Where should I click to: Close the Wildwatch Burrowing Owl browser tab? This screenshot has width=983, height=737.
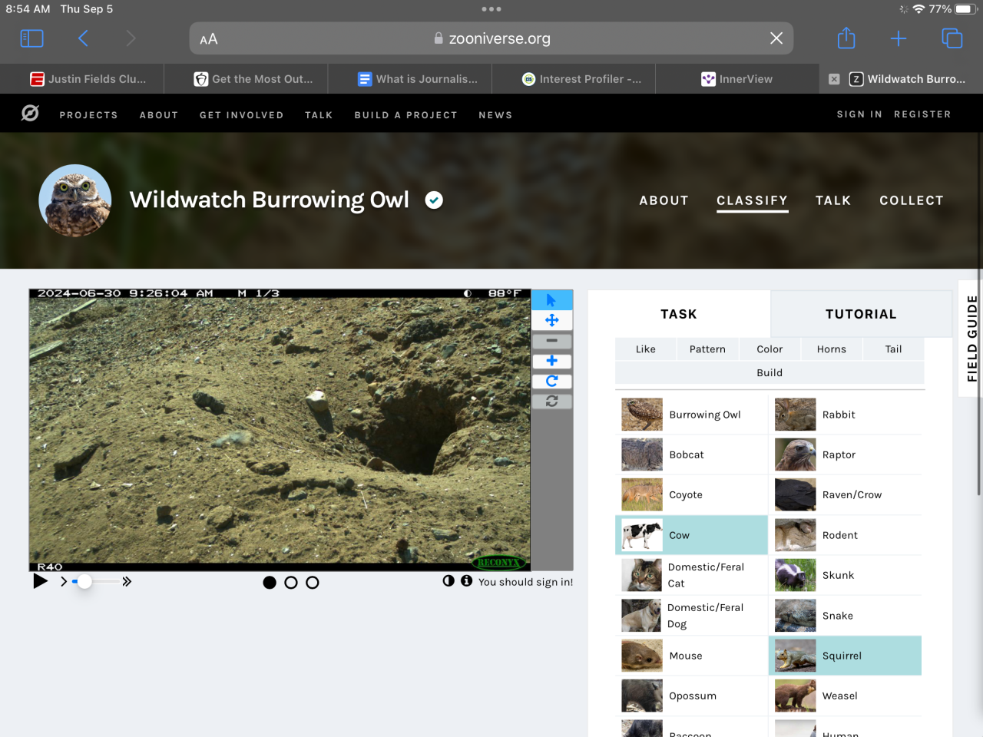tap(834, 79)
